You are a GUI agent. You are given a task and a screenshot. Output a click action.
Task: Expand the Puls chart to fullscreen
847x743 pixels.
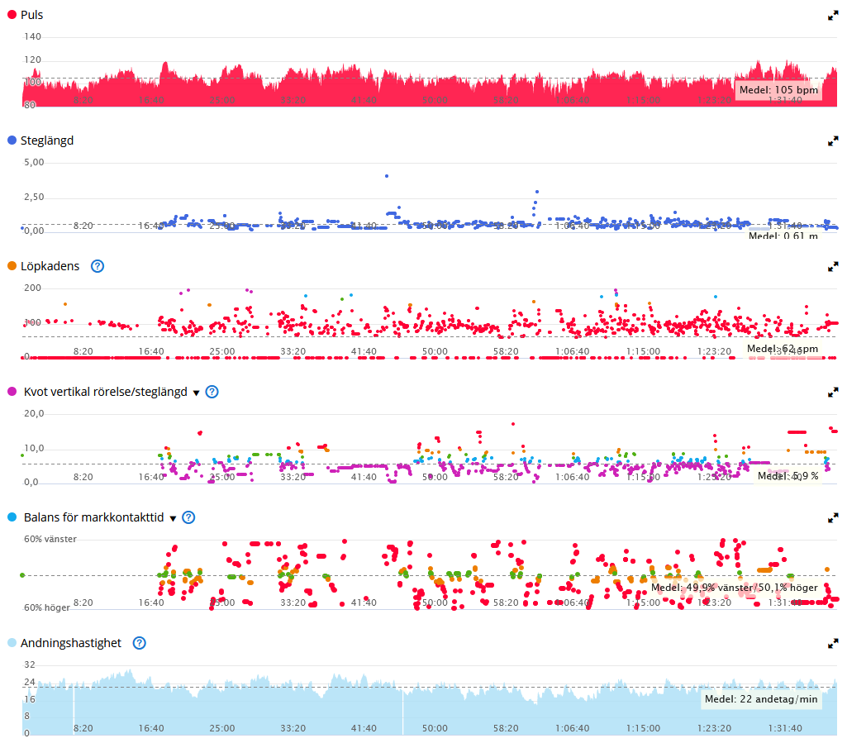[x=833, y=17]
